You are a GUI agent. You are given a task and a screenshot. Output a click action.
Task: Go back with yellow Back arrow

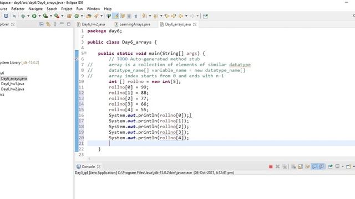pyautogui.click(x=181, y=16)
